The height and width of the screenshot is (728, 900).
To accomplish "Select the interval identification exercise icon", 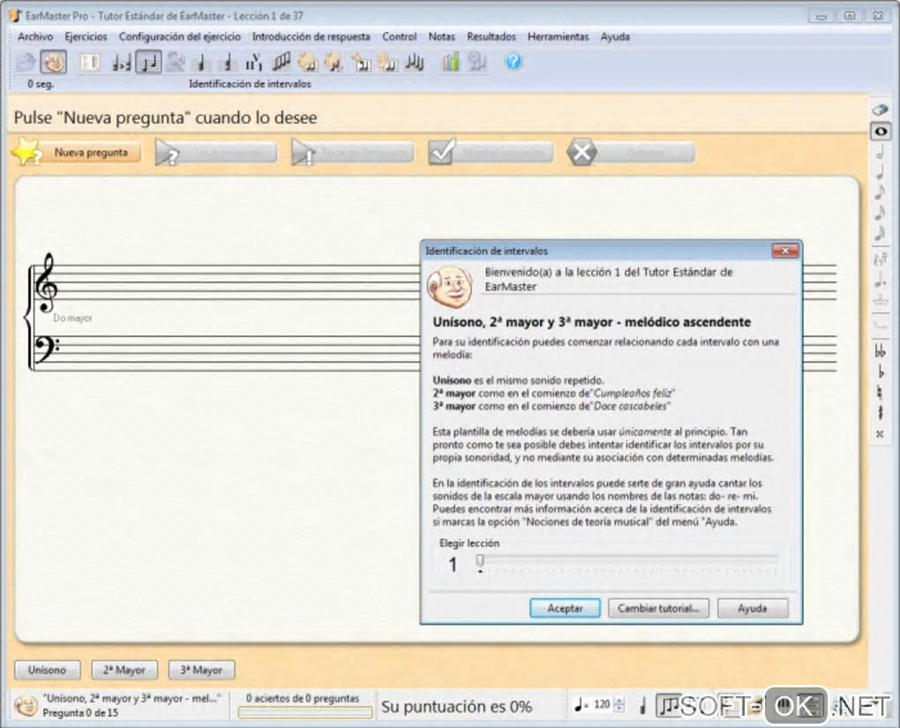I will click(x=148, y=62).
